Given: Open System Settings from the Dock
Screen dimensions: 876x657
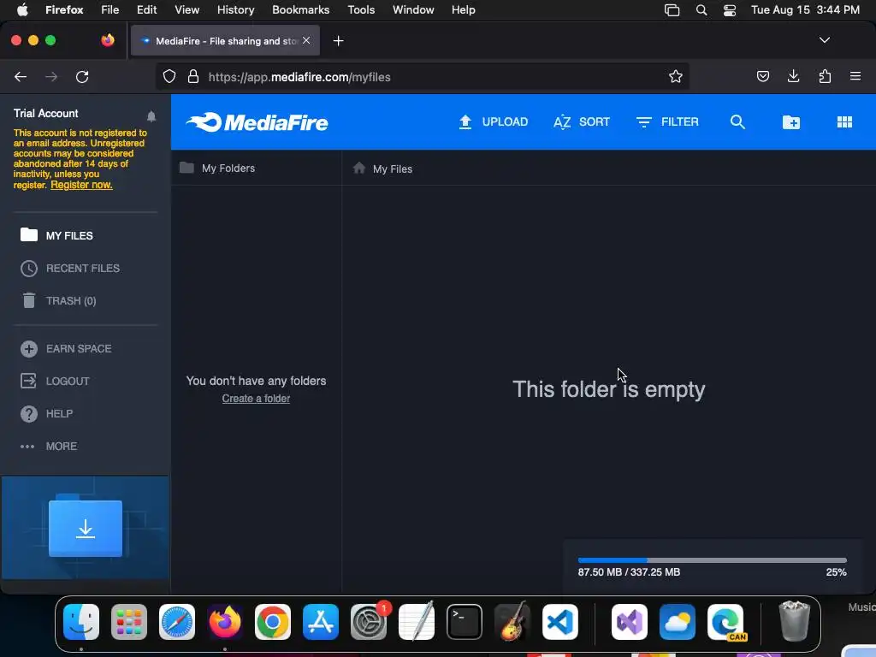Looking at the screenshot, I should point(369,622).
